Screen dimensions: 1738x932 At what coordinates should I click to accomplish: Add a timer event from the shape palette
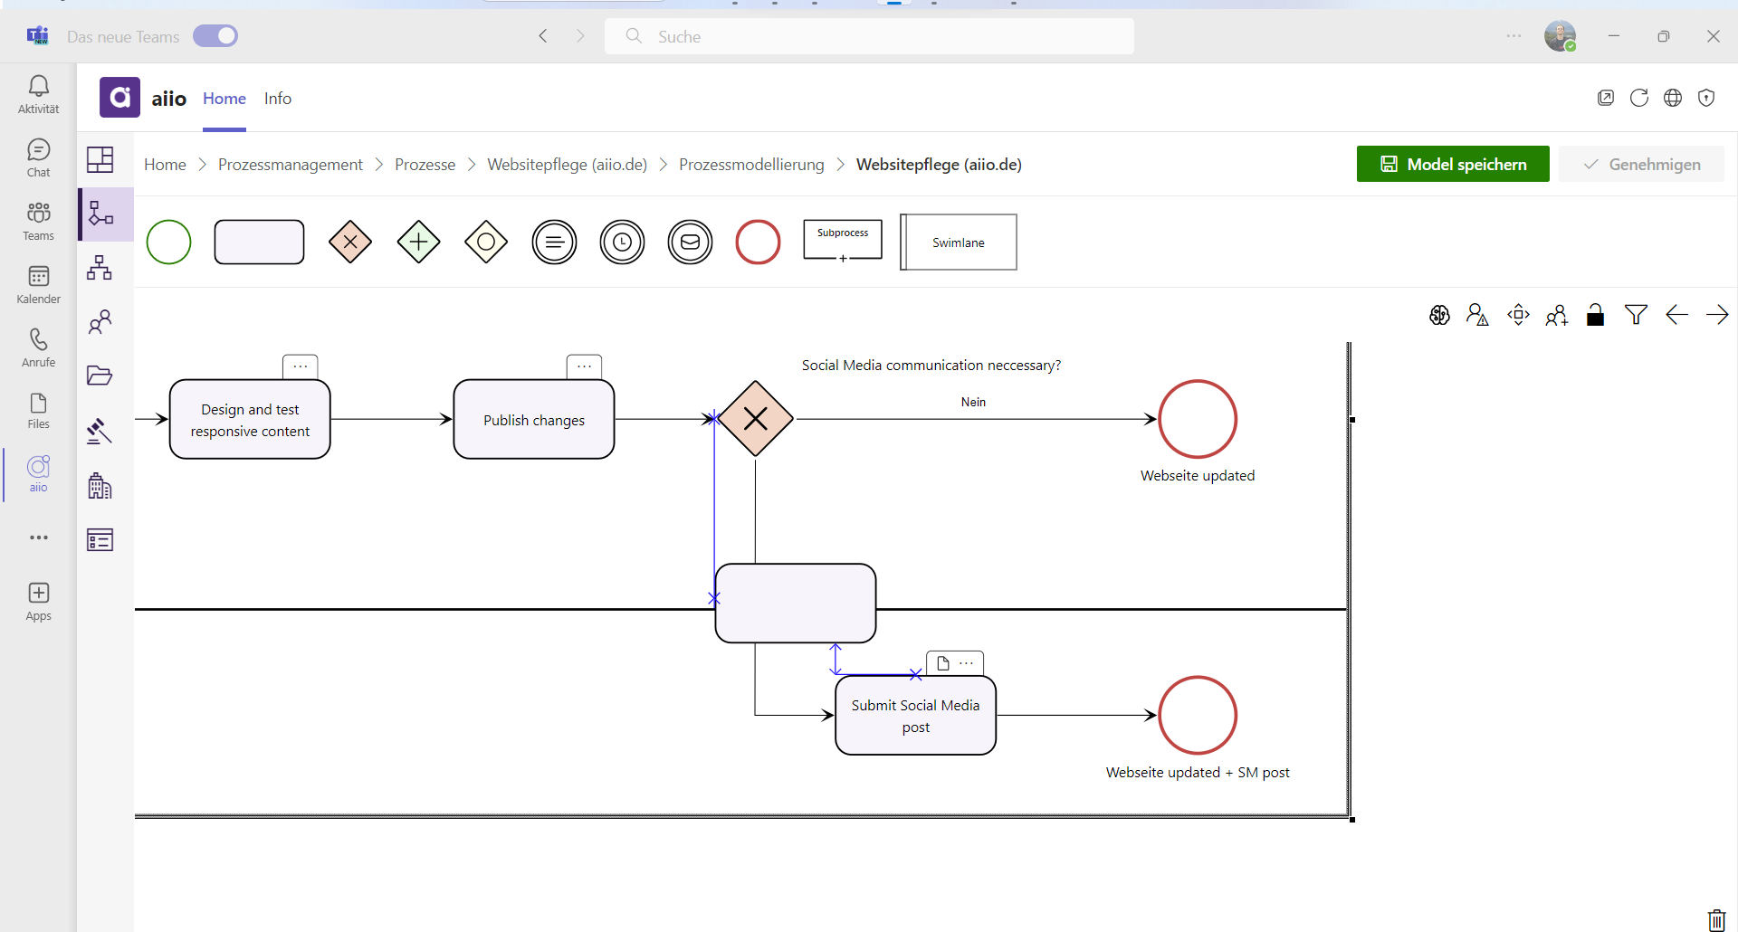tap(622, 242)
